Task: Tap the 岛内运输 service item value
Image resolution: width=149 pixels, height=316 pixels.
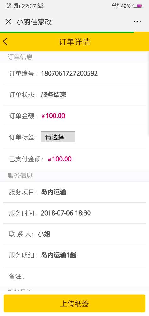Action: [x=54, y=192]
